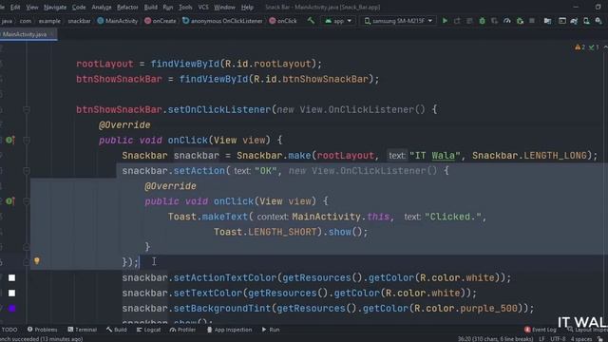
Task: Click purple color swatch beside setBackgroundTint line
Action: [12, 308]
